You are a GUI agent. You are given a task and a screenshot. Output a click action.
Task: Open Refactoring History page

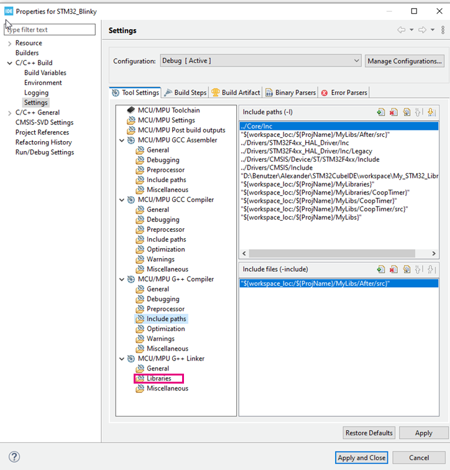44,142
